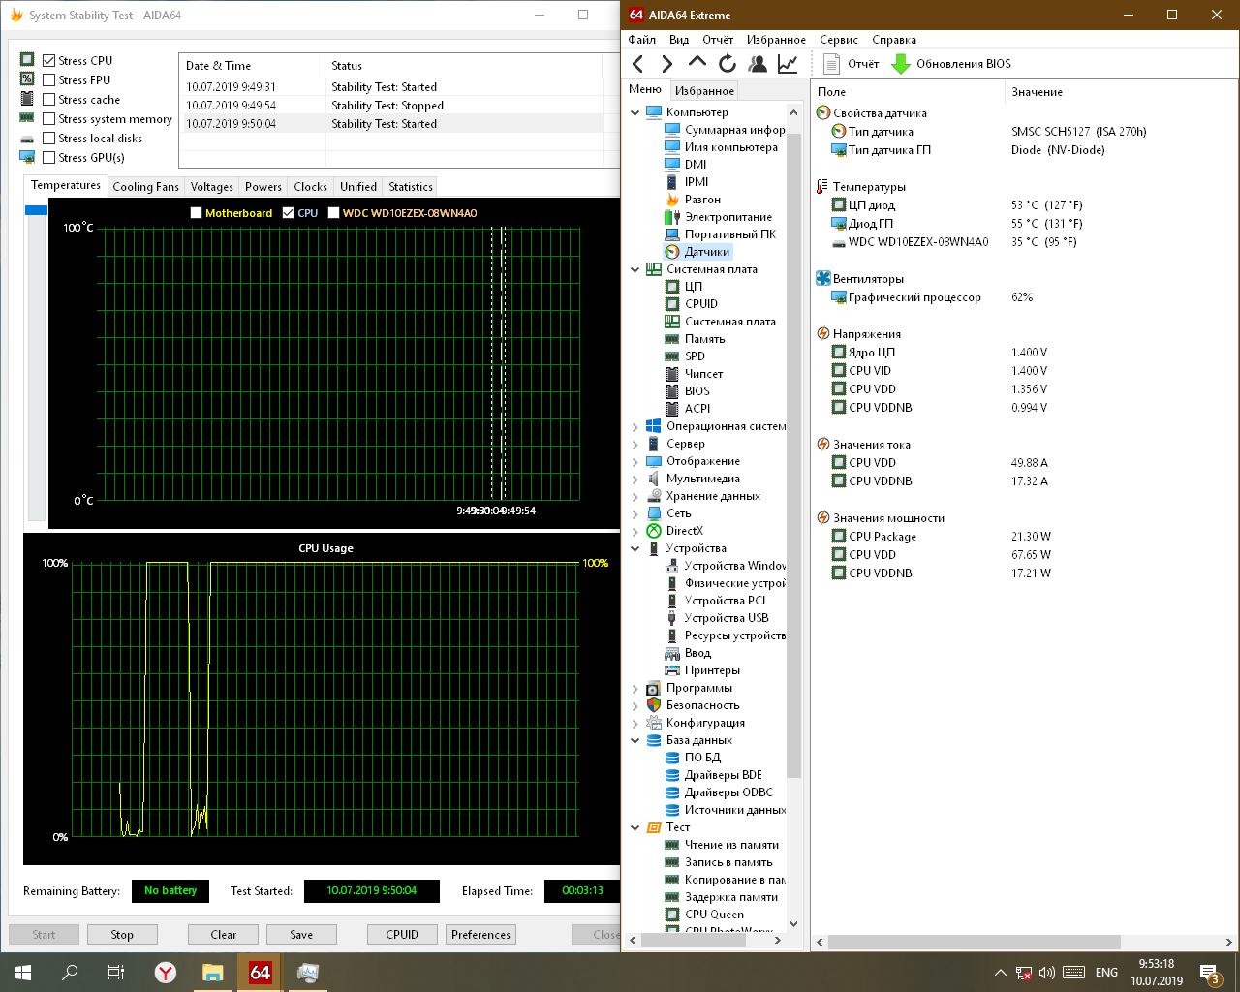Open the Избранное menu in menu bar
The image size is (1240, 992).
(x=776, y=40)
